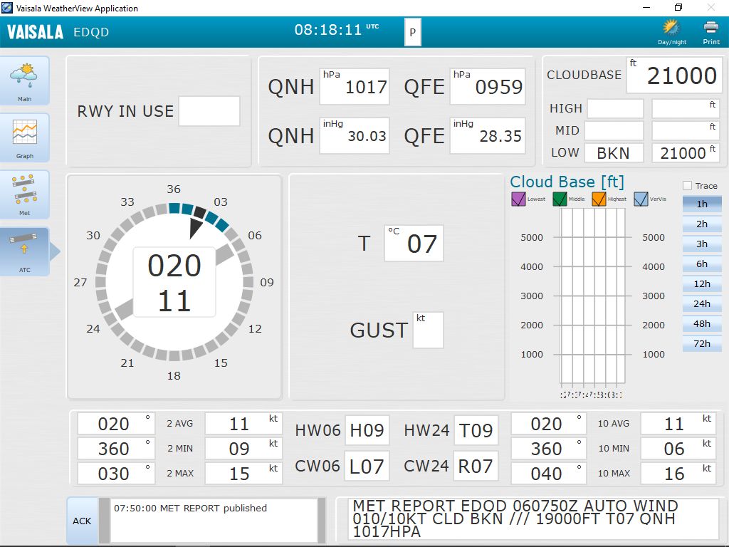Select the 72h time range
Image resolution: width=729 pixels, height=547 pixels.
tap(702, 344)
